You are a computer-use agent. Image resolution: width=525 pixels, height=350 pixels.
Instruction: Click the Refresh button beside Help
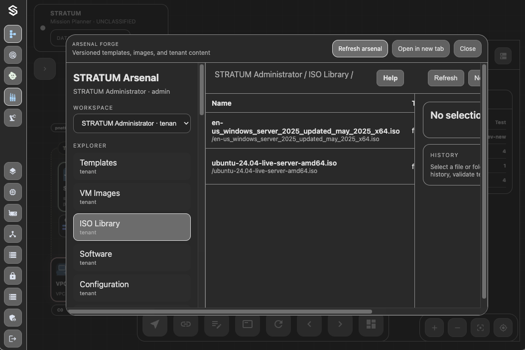tap(446, 78)
